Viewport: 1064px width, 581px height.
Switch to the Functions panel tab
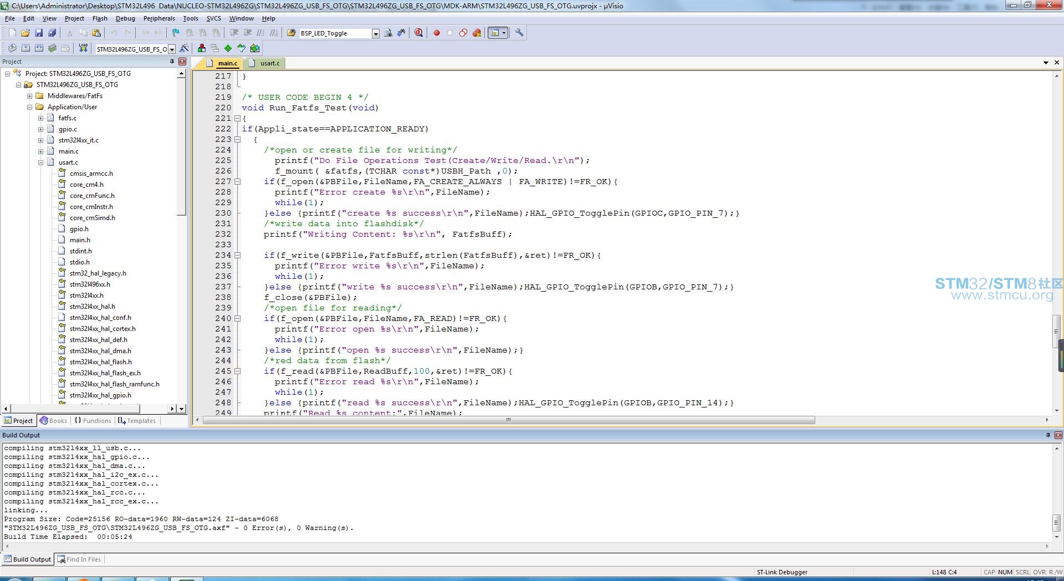click(93, 421)
